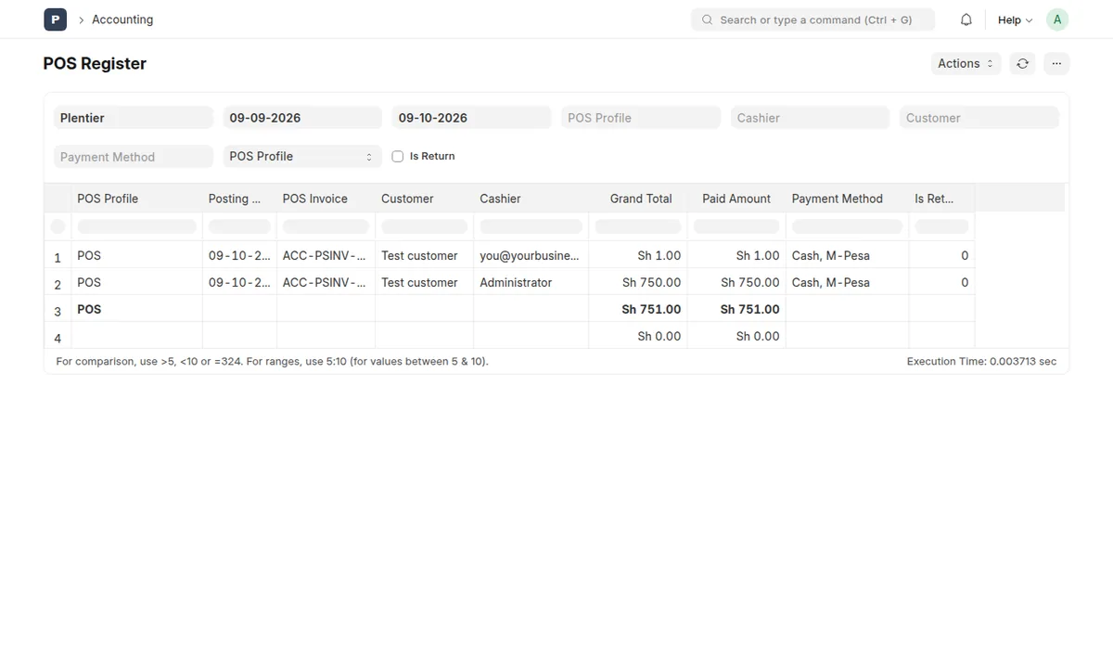Focus the search or command bar

pyautogui.click(x=812, y=19)
